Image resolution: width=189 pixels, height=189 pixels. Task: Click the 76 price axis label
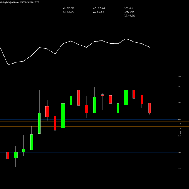(x=180, y=87)
